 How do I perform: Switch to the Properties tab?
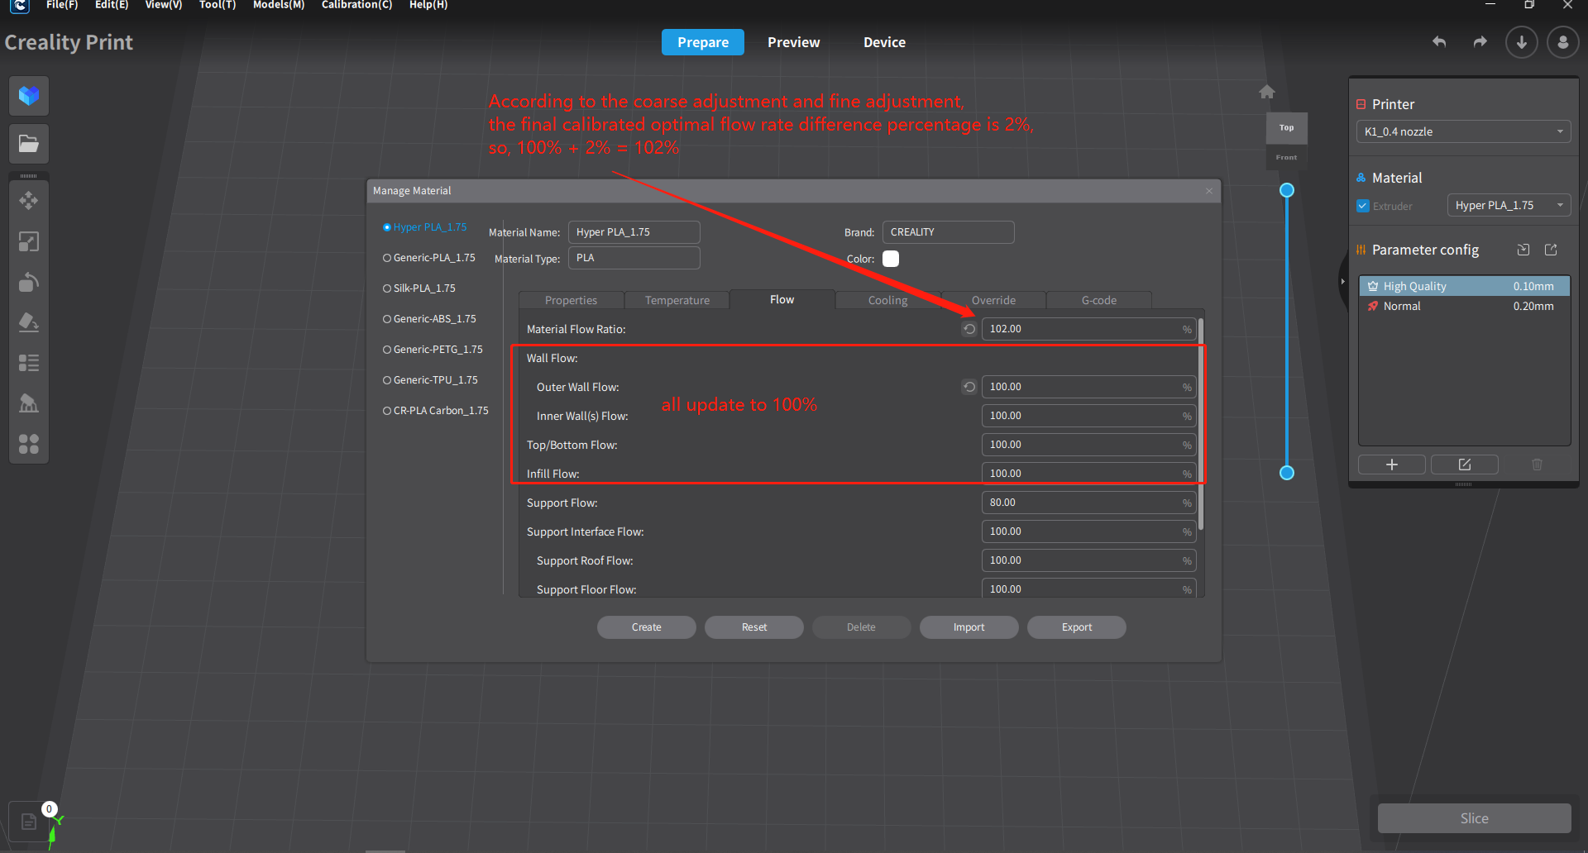click(x=571, y=300)
